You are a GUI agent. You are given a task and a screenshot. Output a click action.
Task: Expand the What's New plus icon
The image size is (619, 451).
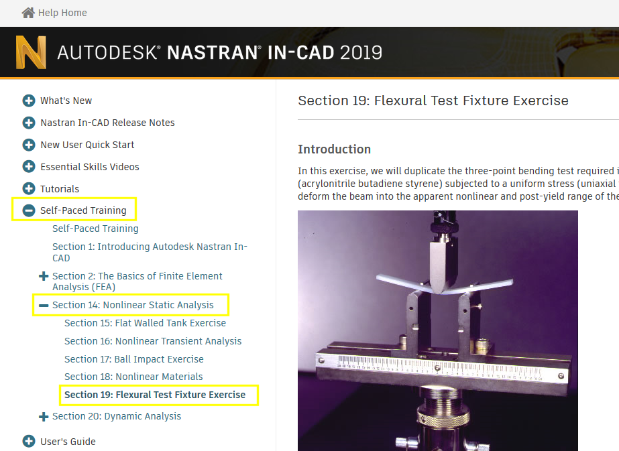28,101
